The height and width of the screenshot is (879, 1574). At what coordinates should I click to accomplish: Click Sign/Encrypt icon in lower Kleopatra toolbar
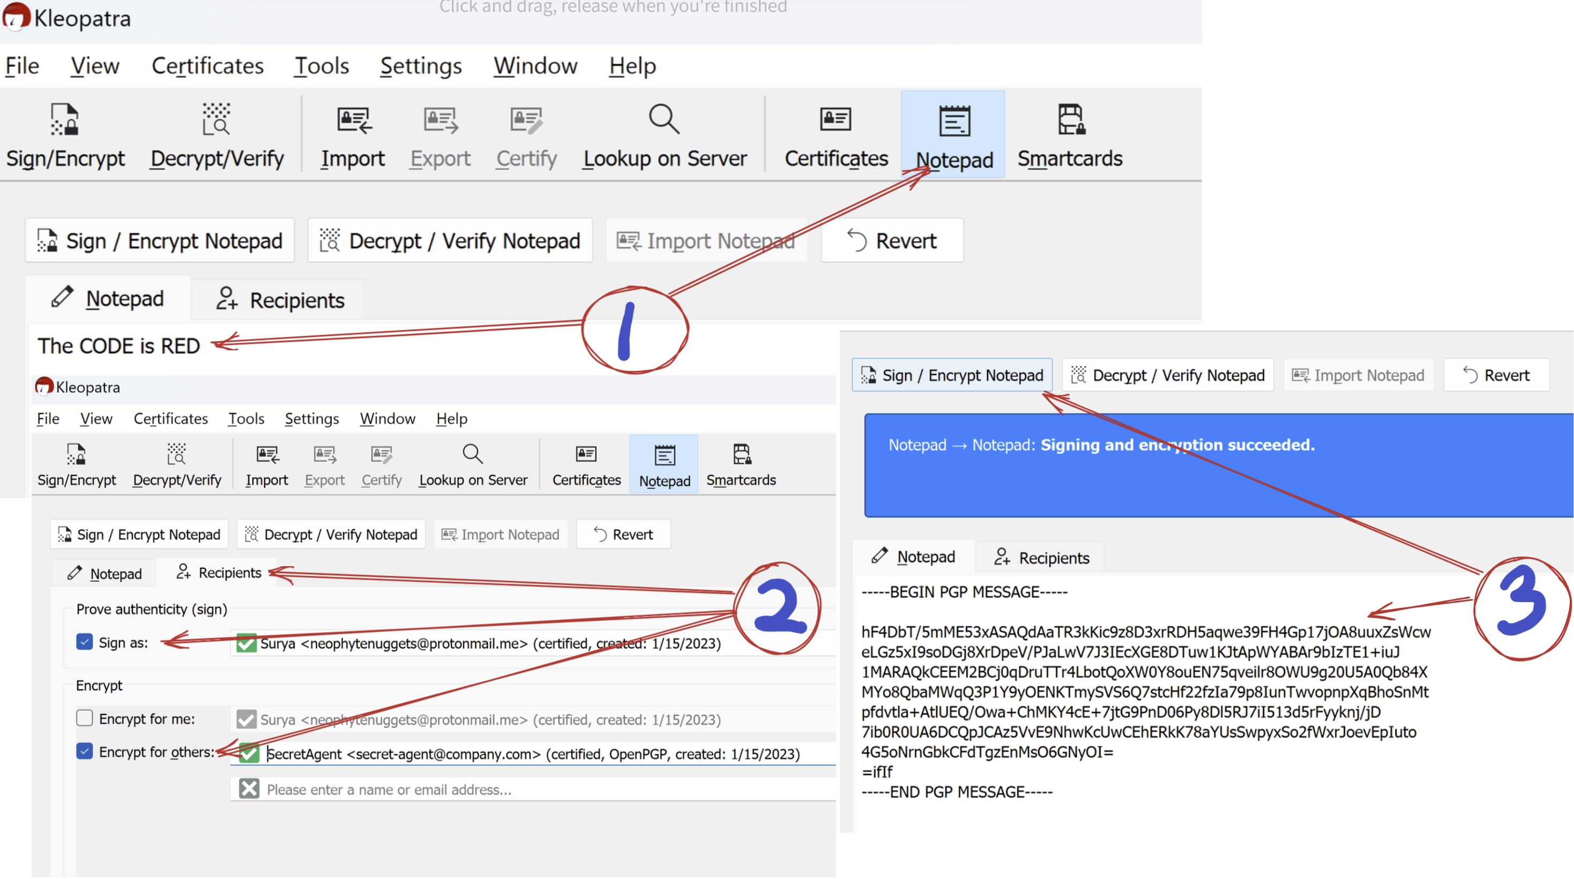pyautogui.click(x=76, y=454)
